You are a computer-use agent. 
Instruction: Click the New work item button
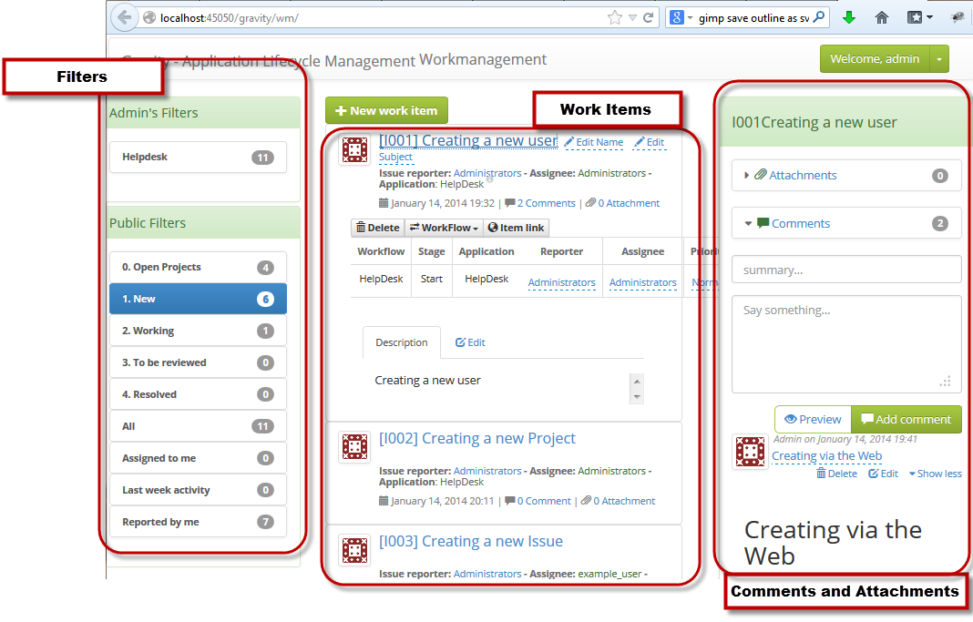point(386,110)
